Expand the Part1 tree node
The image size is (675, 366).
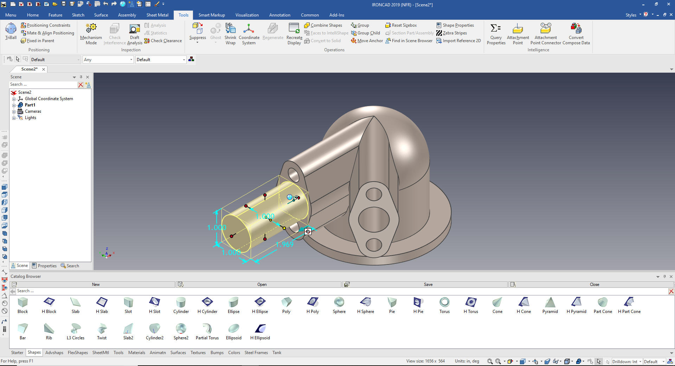14,105
